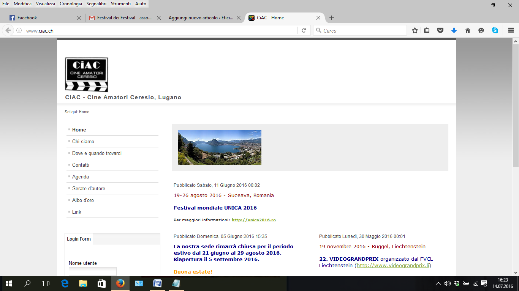
Task: Click the Festival mondiale UNICA 2016 heading
Action: [x=215, y=208]
